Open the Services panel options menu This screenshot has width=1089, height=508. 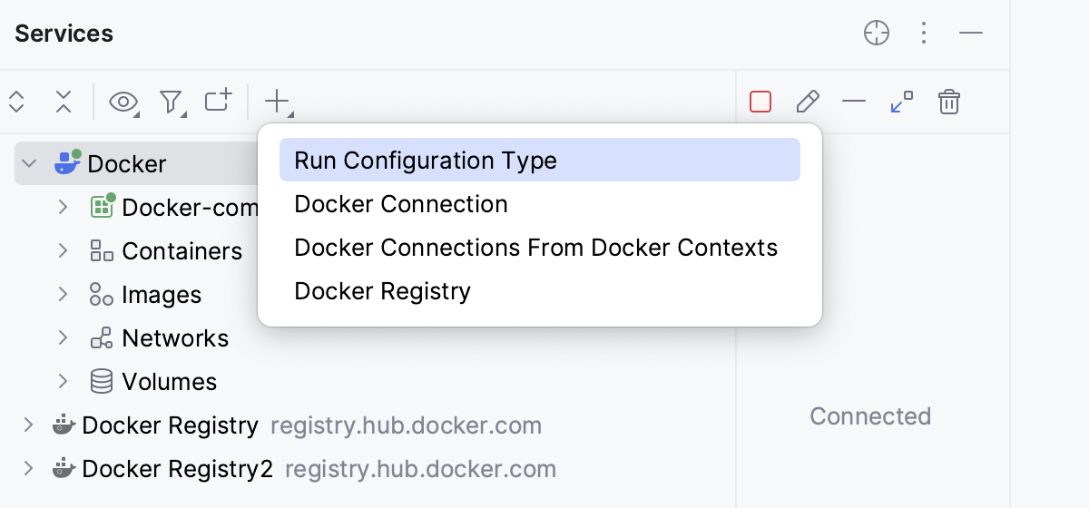pos(924,34)
